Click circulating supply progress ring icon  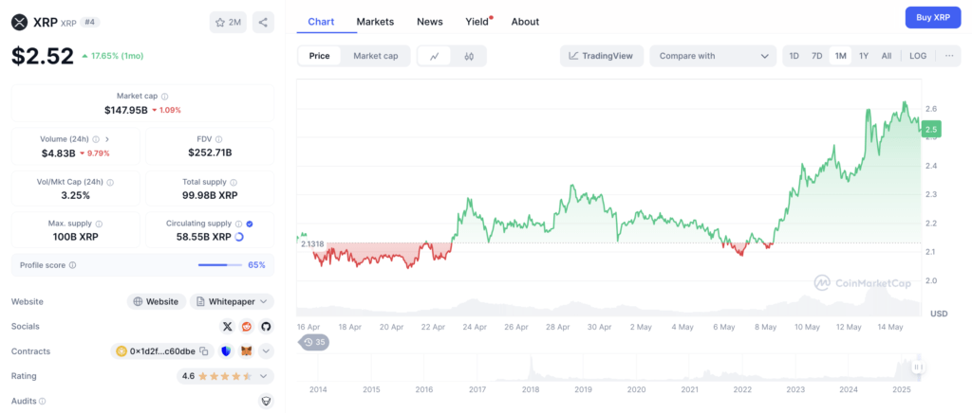click(x=239, y=237)
